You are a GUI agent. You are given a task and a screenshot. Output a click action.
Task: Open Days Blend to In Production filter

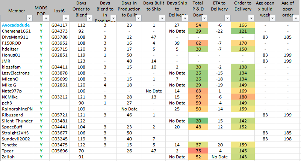(x=112, y=18)
